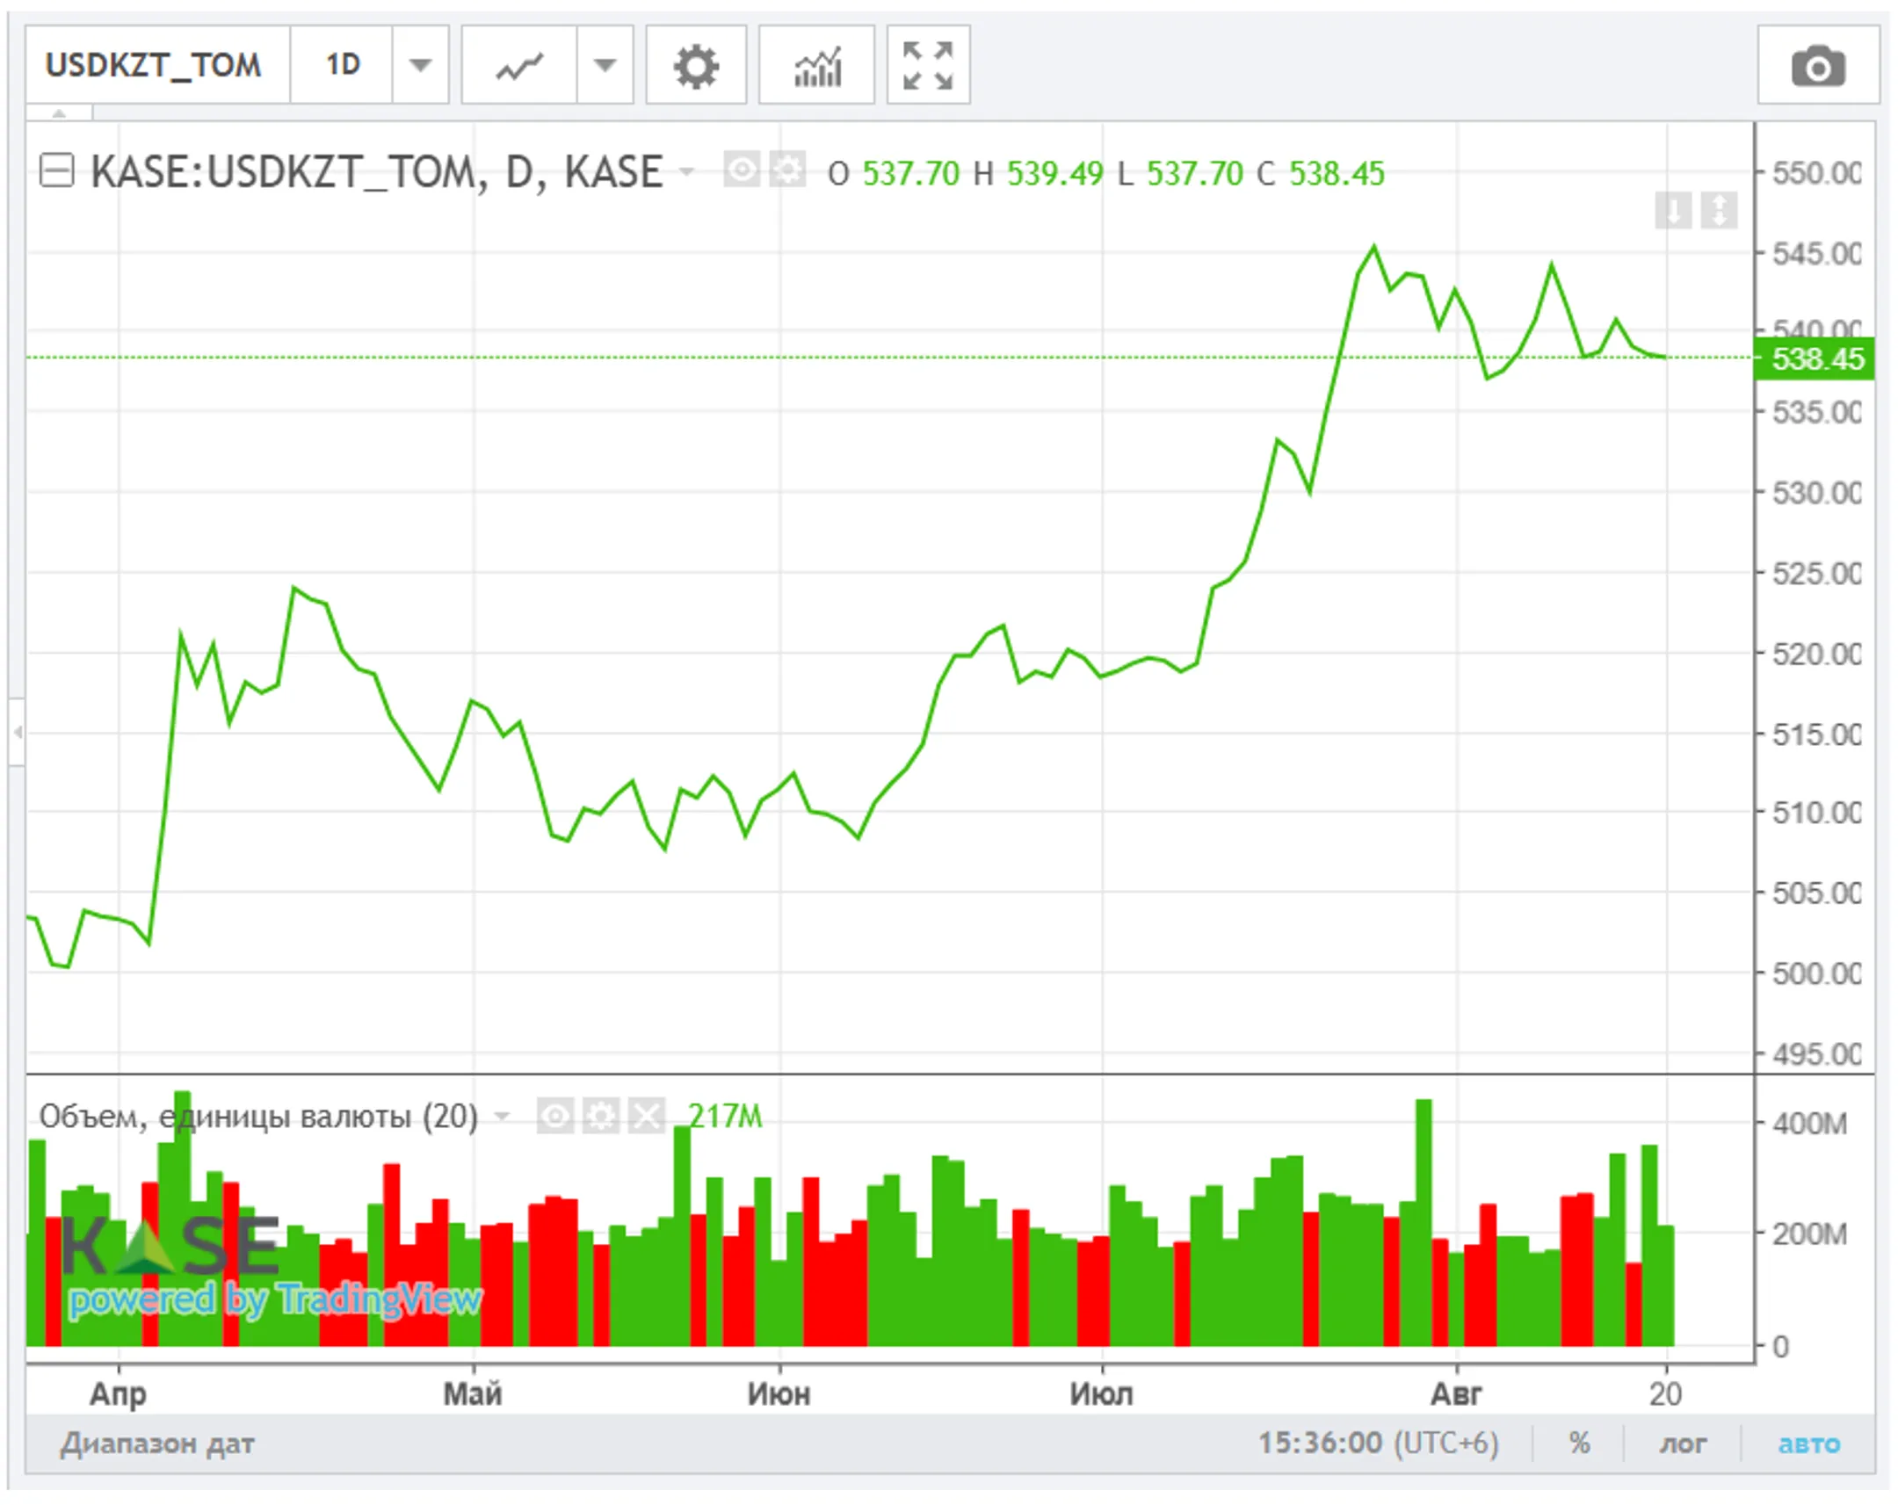Screen dimensions: 1898x1505
Task: Expand chart style dropdown arrow
Action: click(605, 65)
